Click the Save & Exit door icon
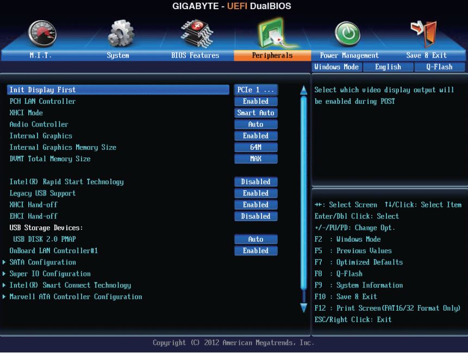Screen dimensions: 468x353 tap(425, 34)
